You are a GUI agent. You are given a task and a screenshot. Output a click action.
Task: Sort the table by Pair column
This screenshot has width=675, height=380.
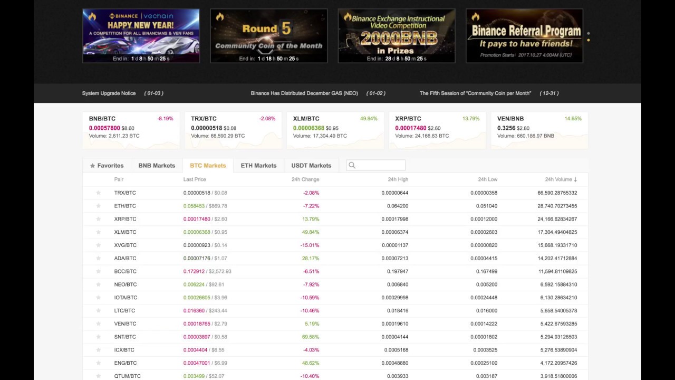[x=119, y=179]
